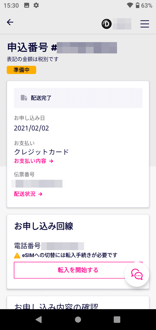Tap the blurred 伝票番号 tracking number

(x=38, y=184)
